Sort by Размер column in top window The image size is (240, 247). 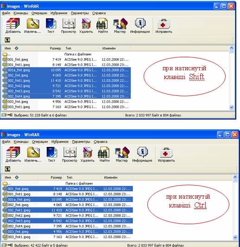click(51, 48)
